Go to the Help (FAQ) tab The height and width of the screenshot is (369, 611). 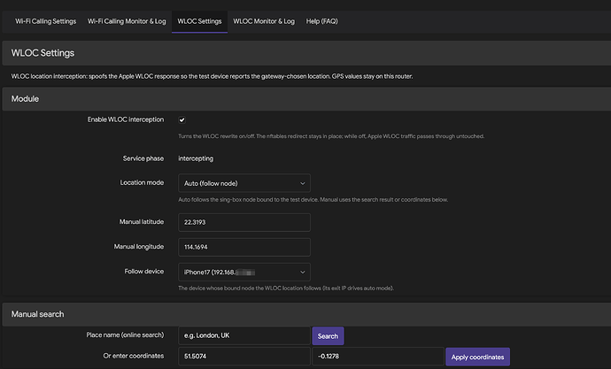pos(321,21)
